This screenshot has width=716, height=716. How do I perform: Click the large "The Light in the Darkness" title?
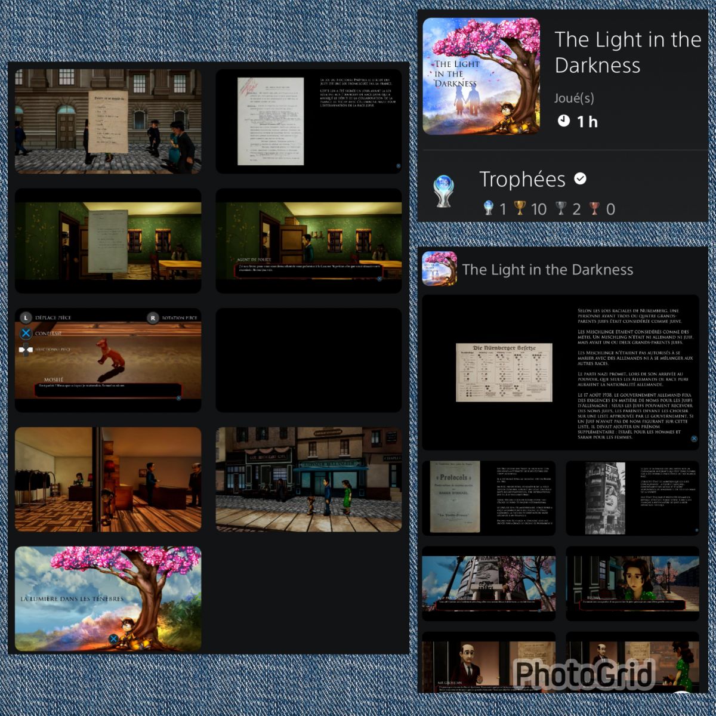[x=628, y=52]
